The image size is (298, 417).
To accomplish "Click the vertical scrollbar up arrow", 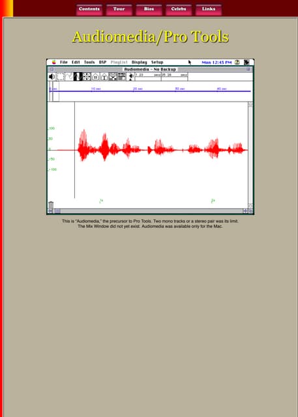I will click(x=250, y=104).
